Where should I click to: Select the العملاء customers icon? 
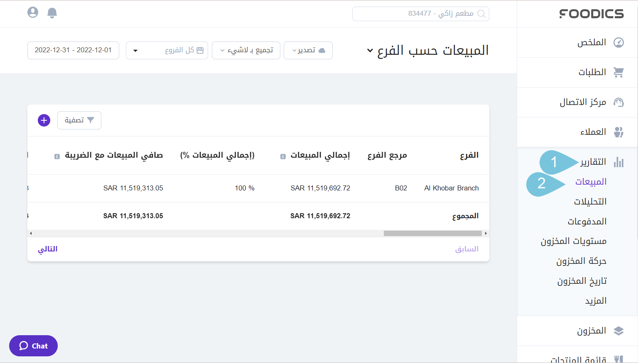[618, 132]
